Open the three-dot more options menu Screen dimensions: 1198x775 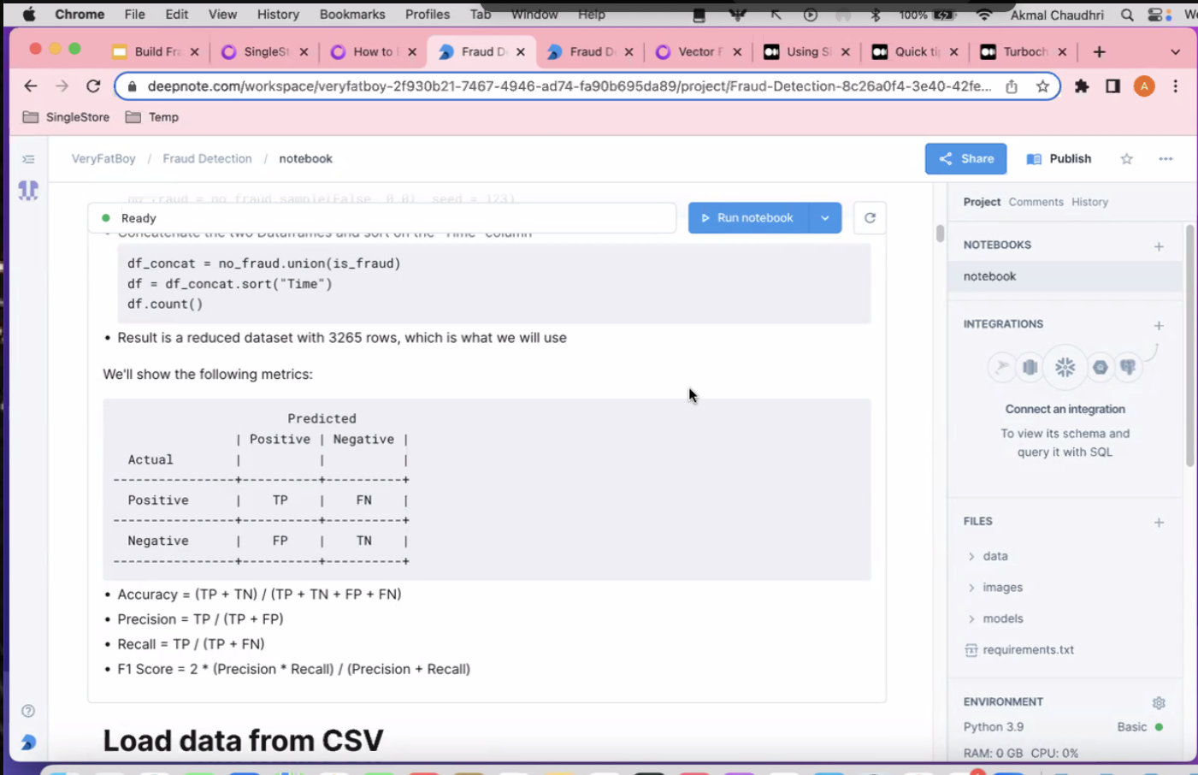tap(1166, 159)
